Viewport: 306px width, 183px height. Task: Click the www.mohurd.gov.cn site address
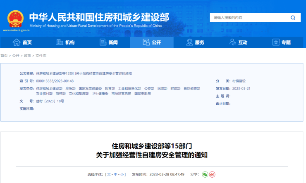click(x=17, y=30)
